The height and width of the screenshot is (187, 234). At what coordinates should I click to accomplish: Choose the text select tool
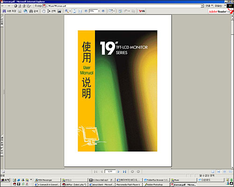click(49, 11)
